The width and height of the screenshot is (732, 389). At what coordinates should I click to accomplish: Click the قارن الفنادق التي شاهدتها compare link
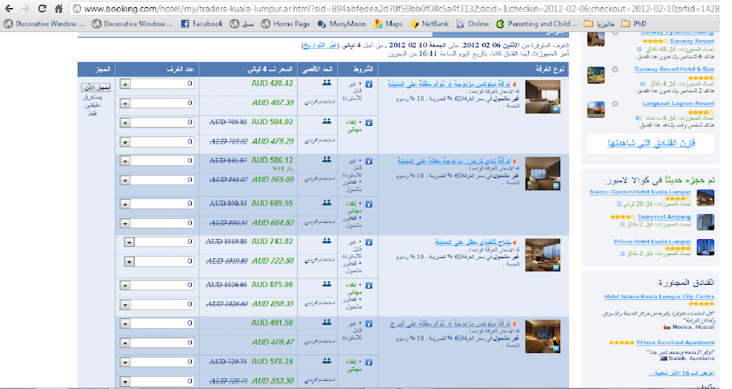651,143
